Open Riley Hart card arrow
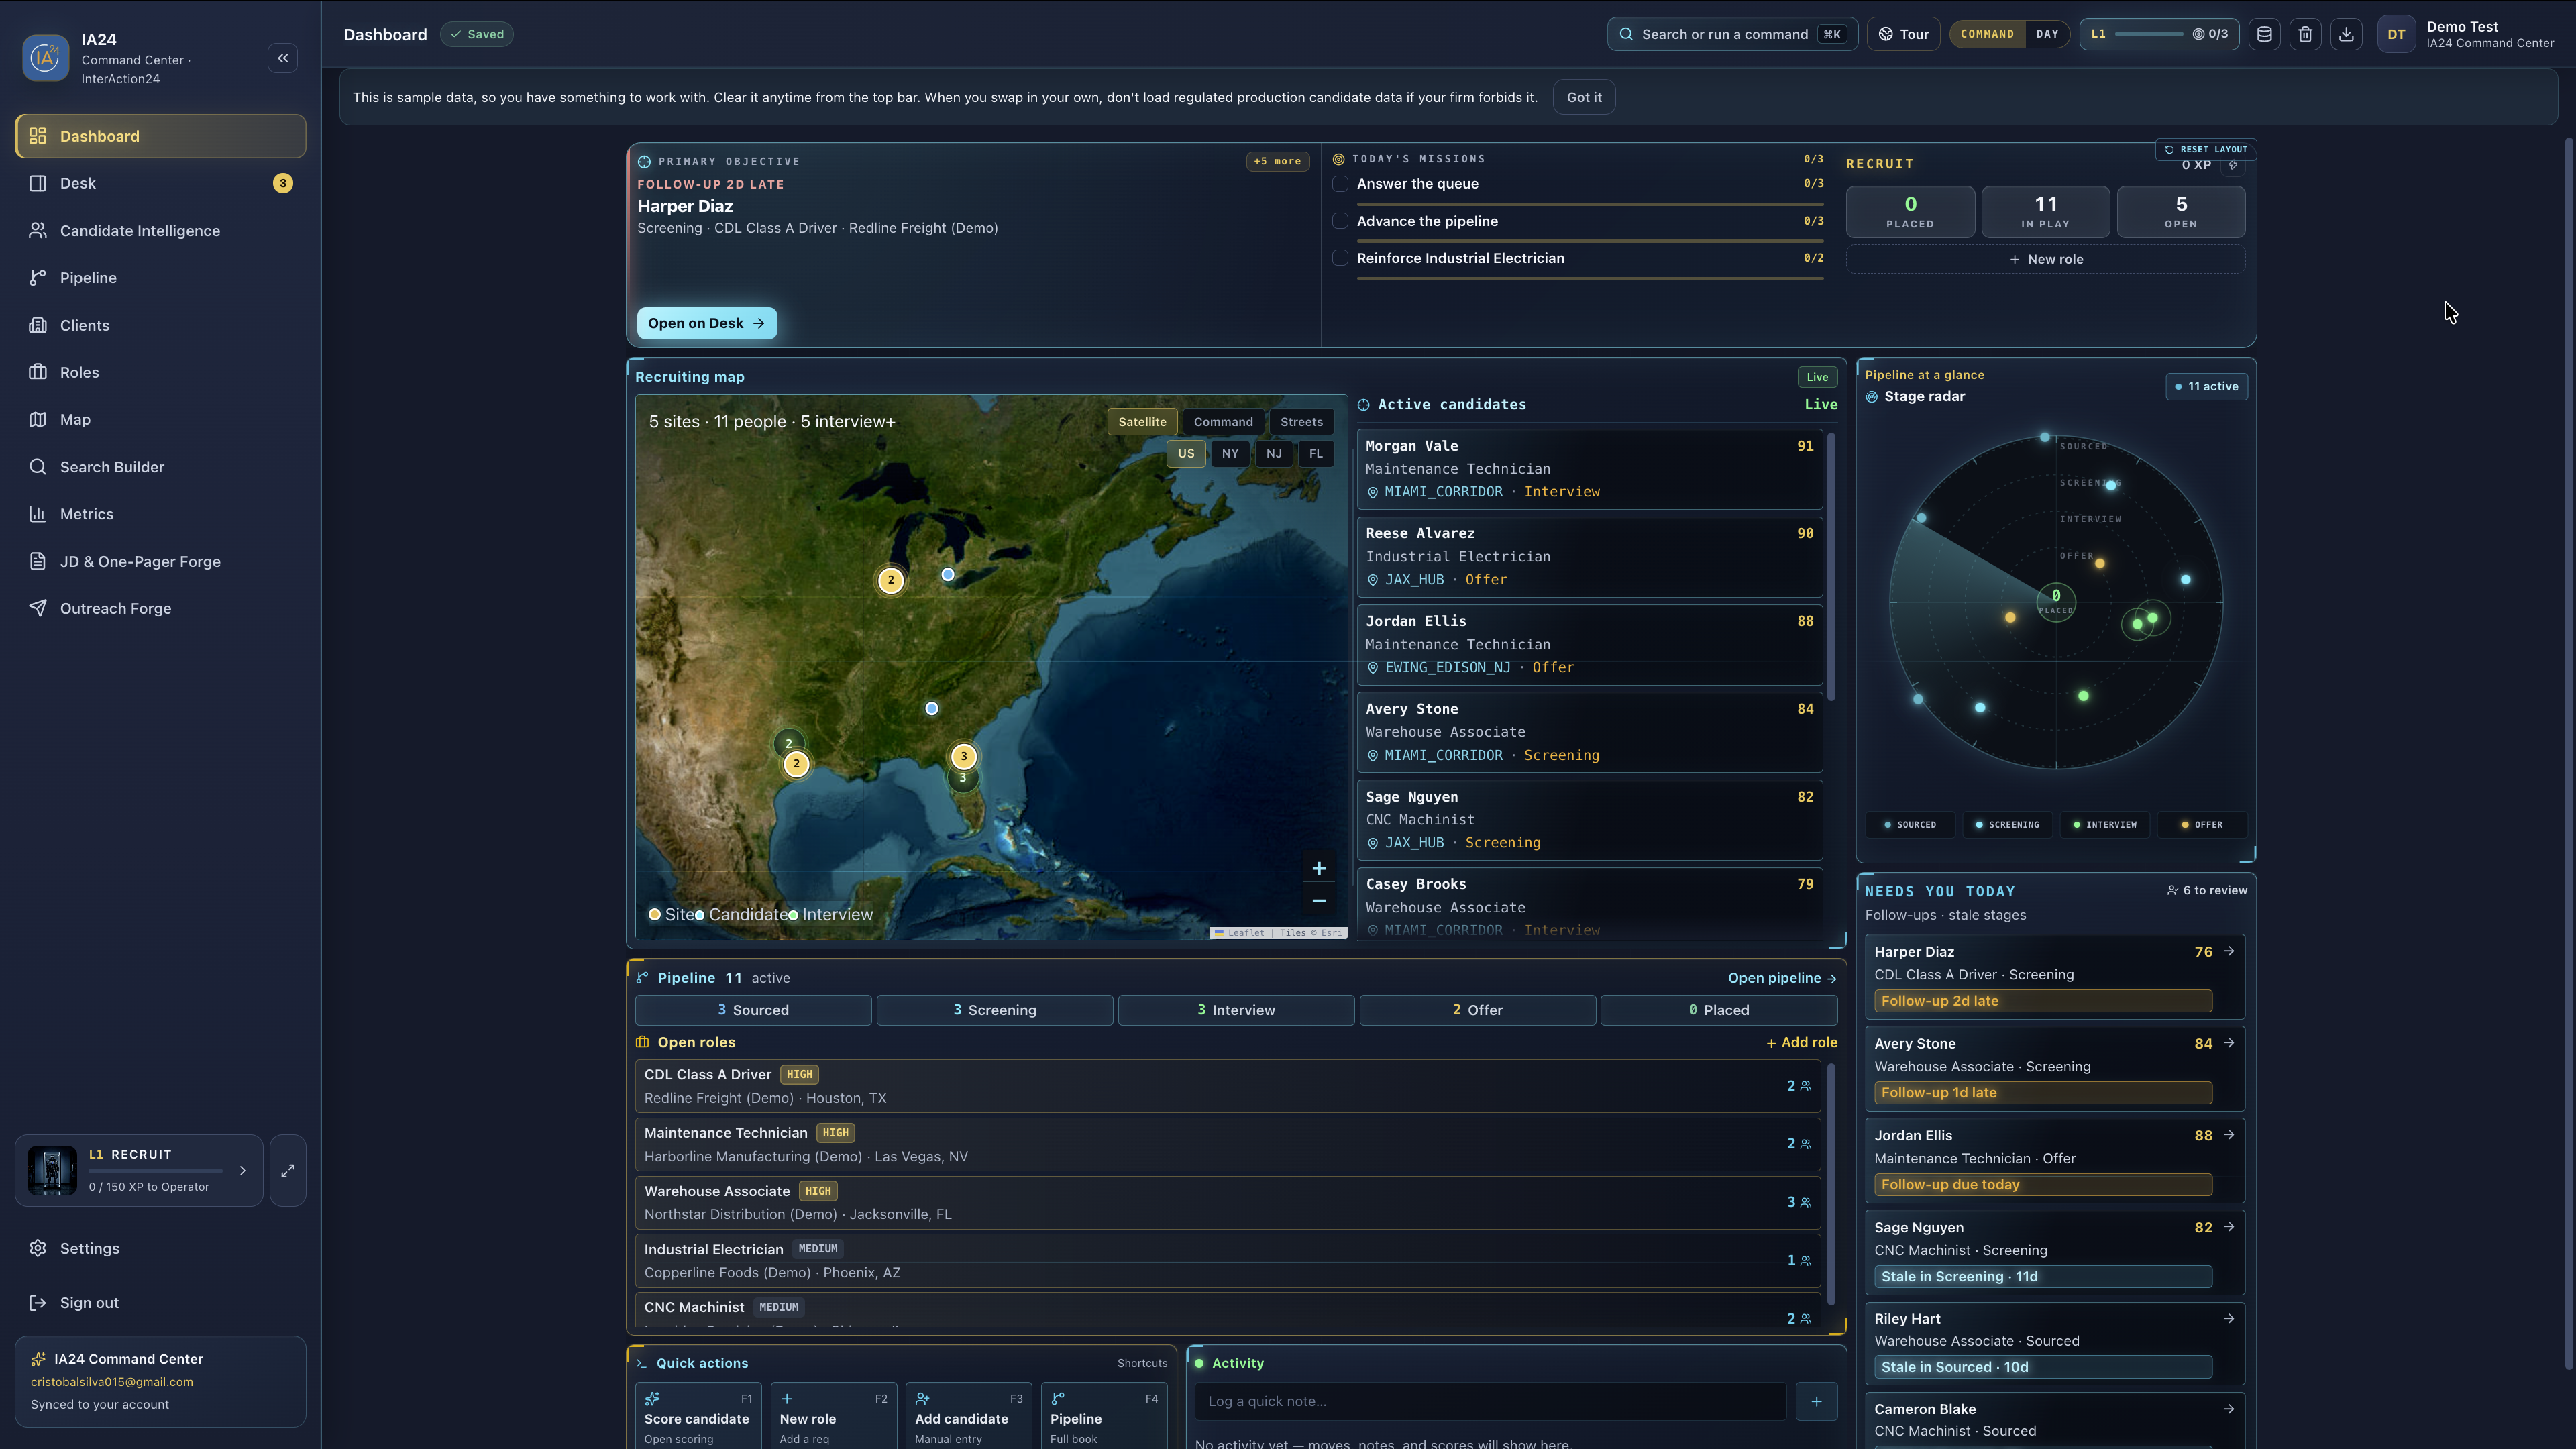 (x=2229, y=1318)
